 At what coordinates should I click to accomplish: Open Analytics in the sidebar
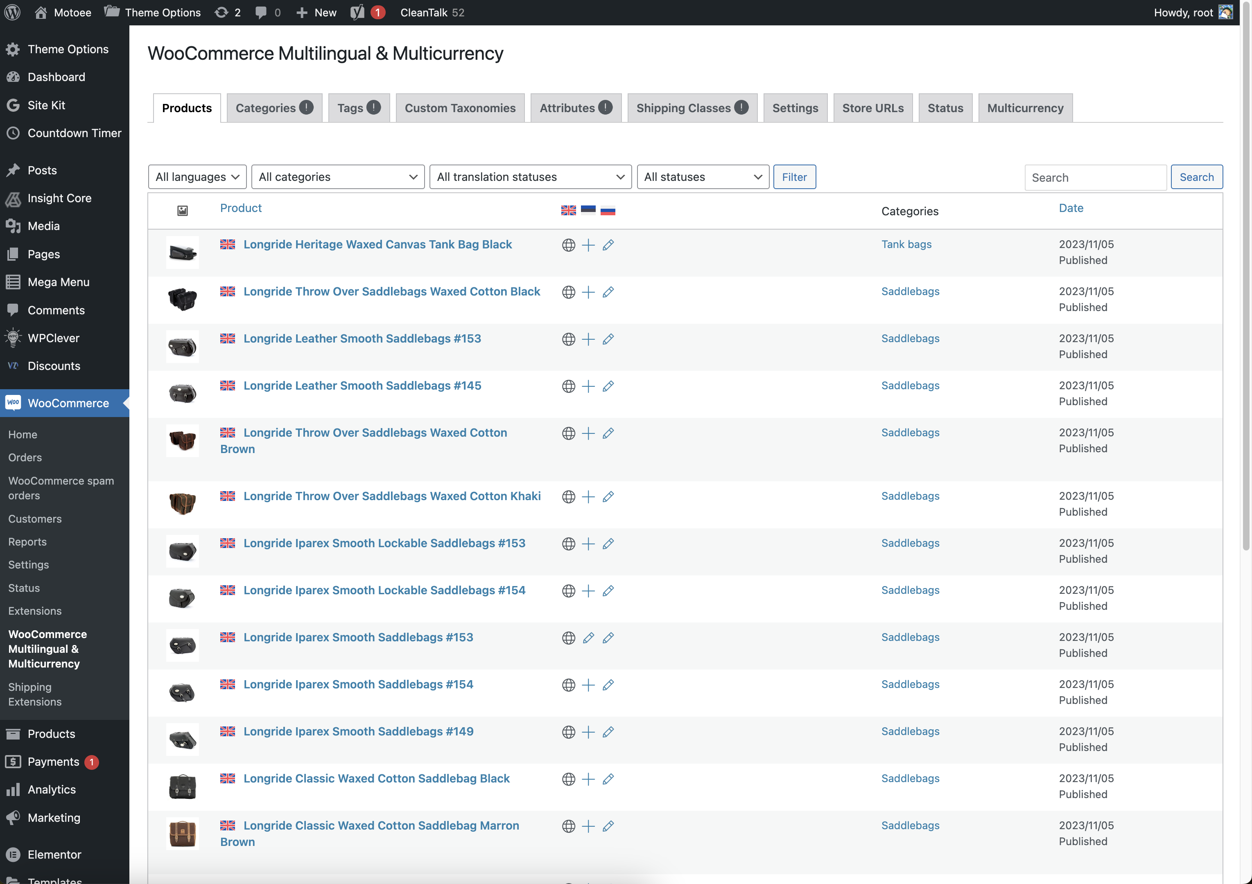tap(64, 789)
